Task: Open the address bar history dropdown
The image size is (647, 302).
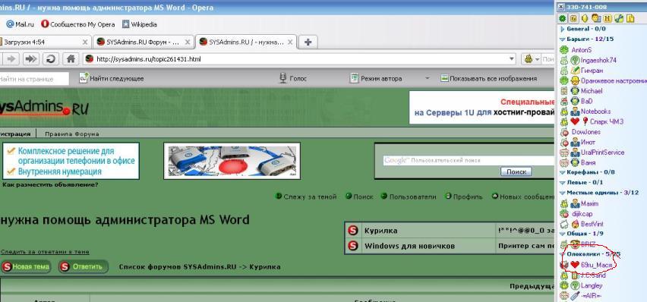Action: tap(512, 59)
